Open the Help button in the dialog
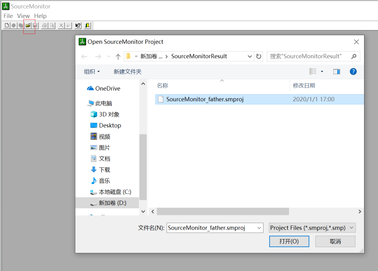 [x=353, y=71]
